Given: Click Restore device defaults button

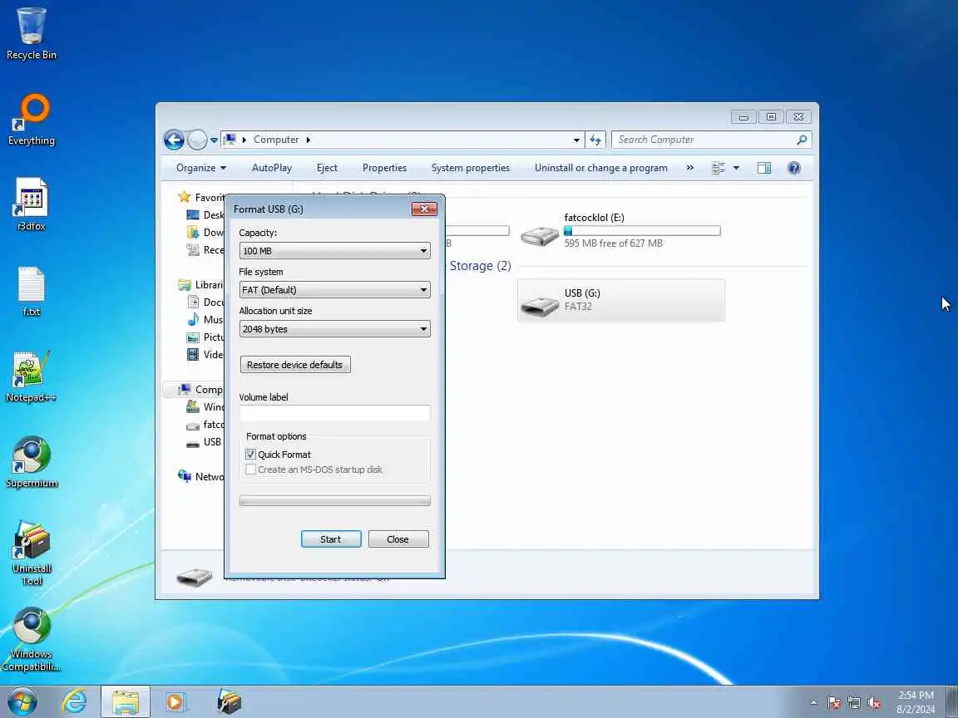Looking at the screenshot, I should 295,365.
